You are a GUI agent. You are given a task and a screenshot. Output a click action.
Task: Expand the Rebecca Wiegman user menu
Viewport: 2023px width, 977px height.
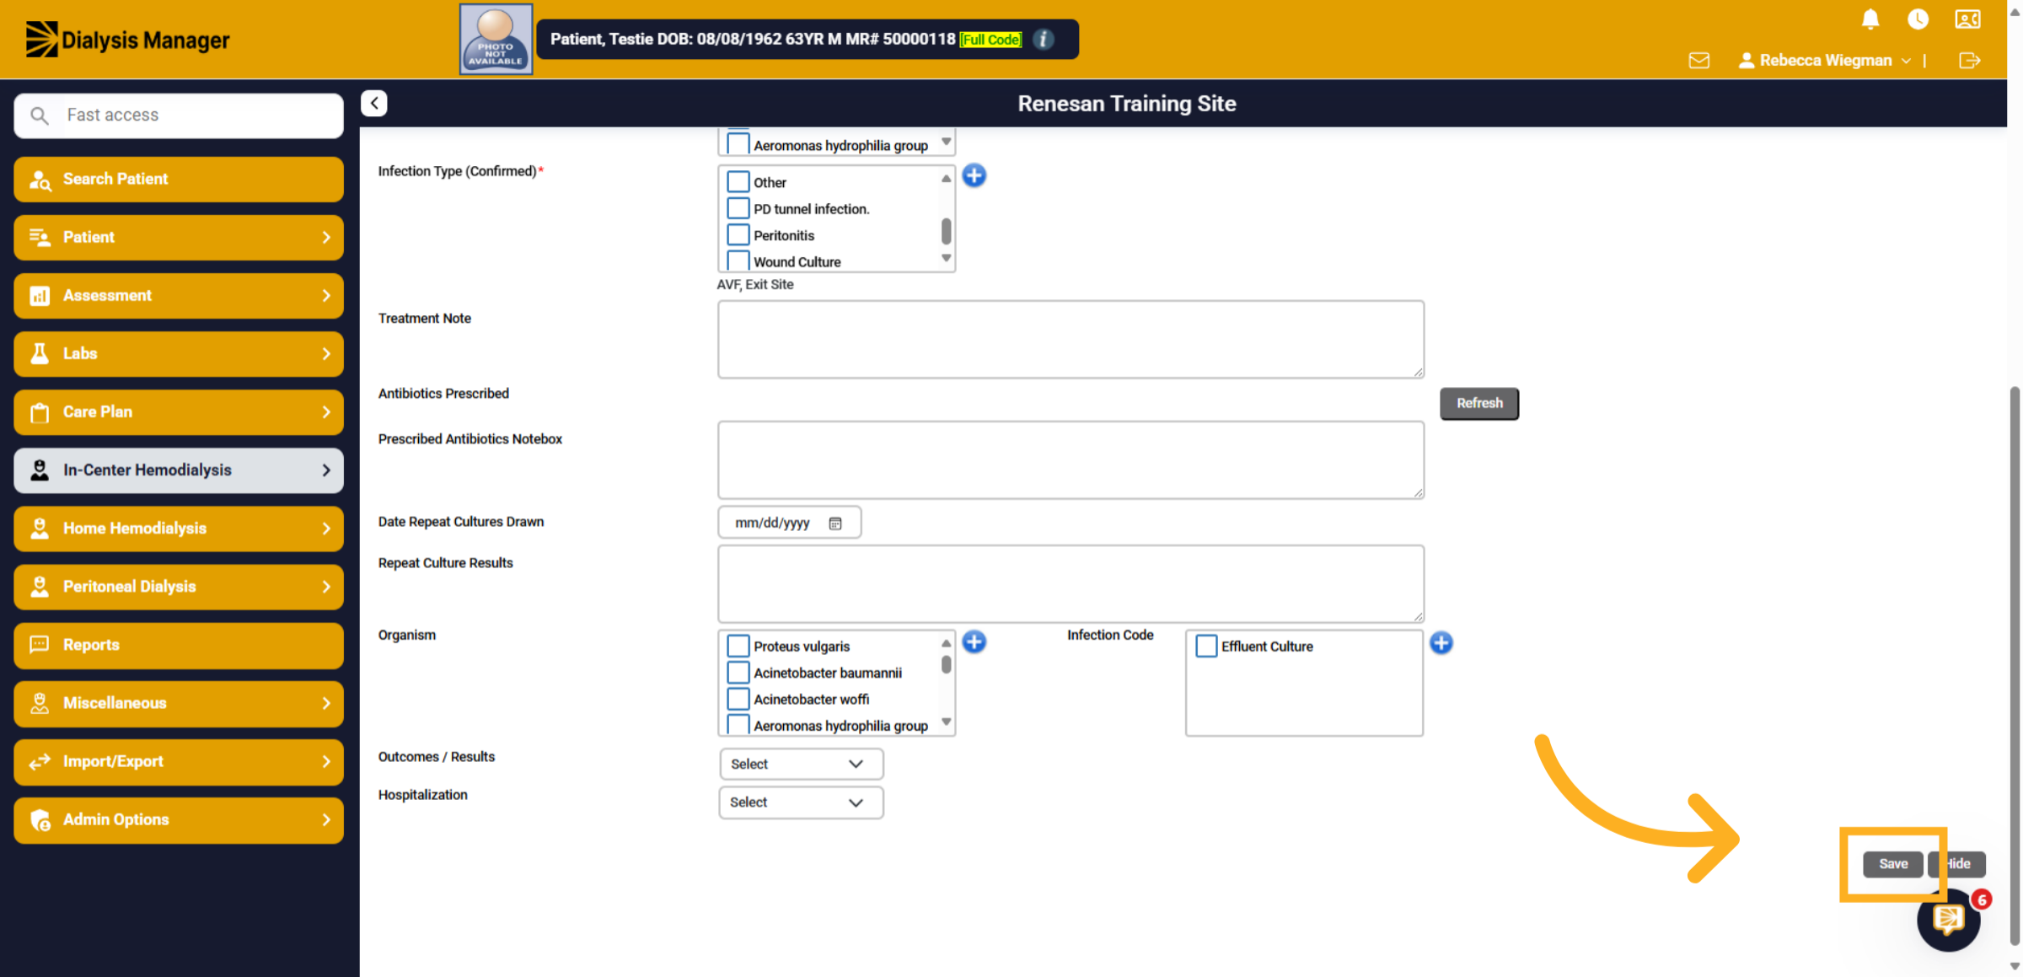(1824, 61)
